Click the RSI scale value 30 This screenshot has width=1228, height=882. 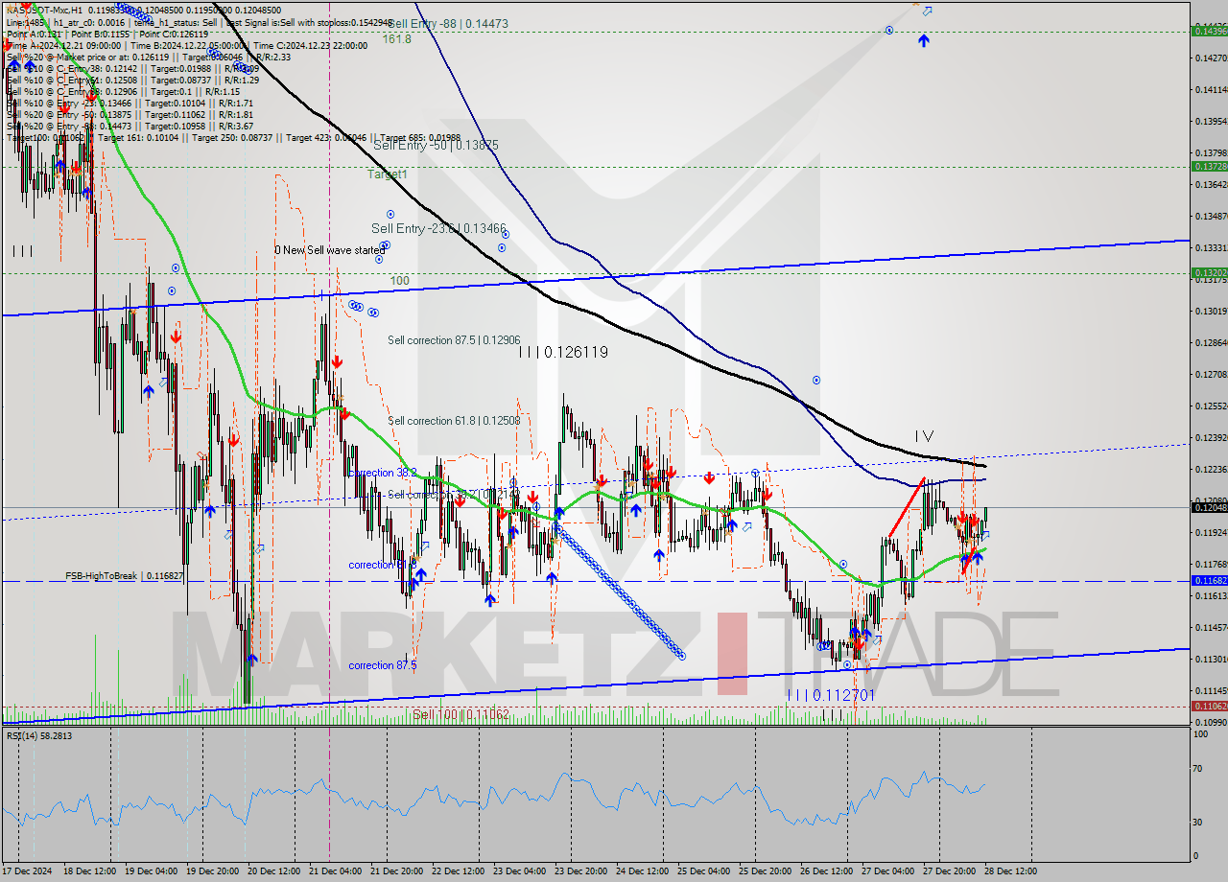(x=1197, y=823)
